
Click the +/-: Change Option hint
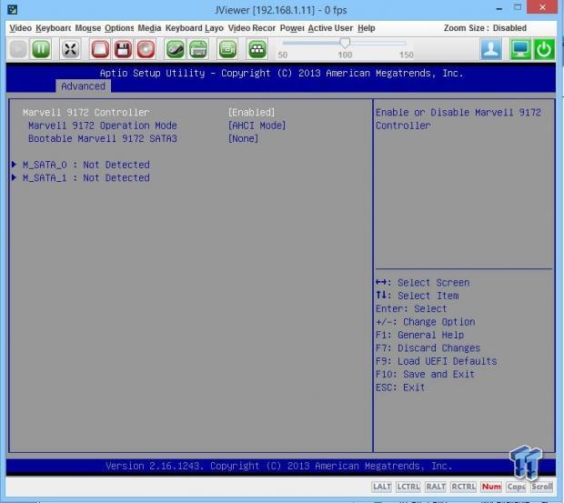point(425,322)
